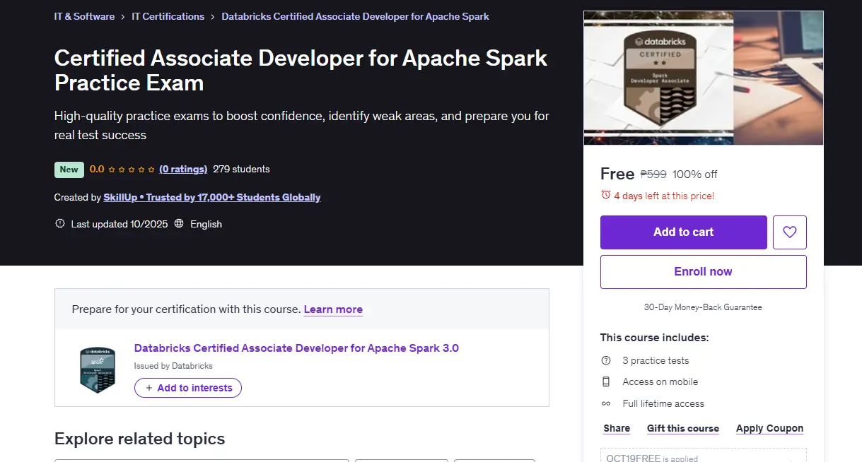This screenshot has height=462, width=862.
Task: Click the infinity lifetime access icon
Action: [x=606, y=403]
